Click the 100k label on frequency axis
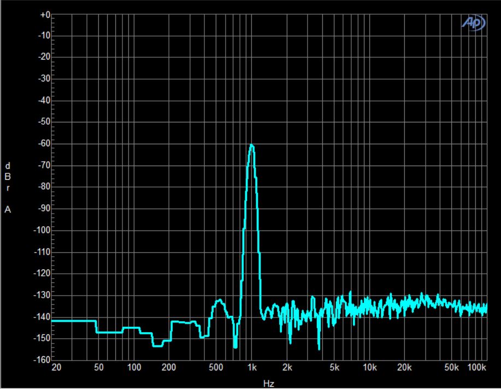The height and width of the screenshot is (389, 501). pos(477,368)
